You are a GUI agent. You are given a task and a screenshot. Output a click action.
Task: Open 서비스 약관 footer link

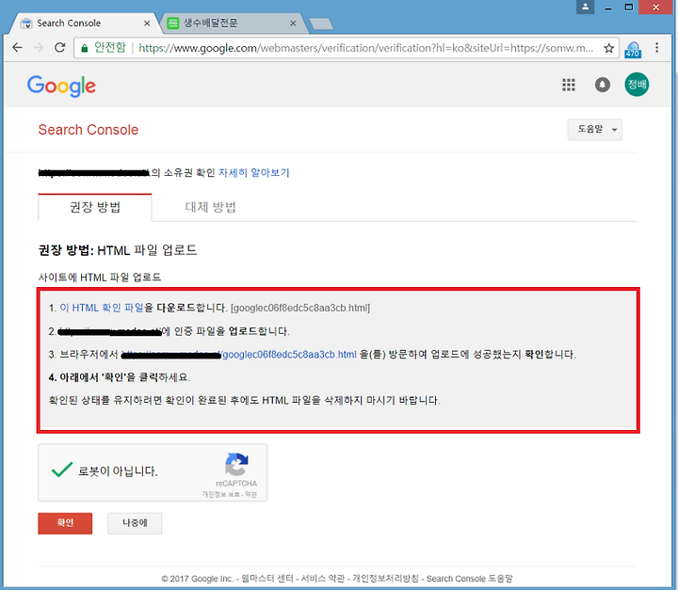pos(323,579)
